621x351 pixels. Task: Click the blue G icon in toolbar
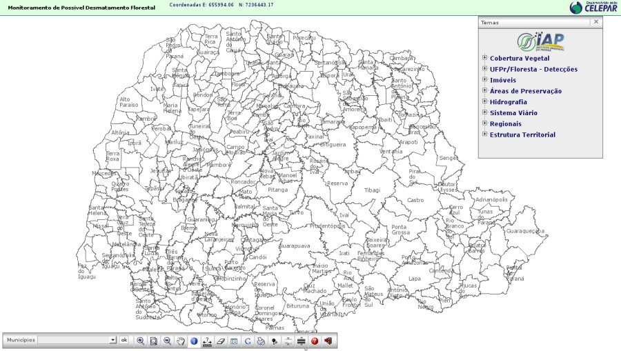tap(248, 341)
